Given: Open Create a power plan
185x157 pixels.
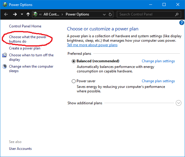Looking at the screenshot, I should click(x=25, y=48).
